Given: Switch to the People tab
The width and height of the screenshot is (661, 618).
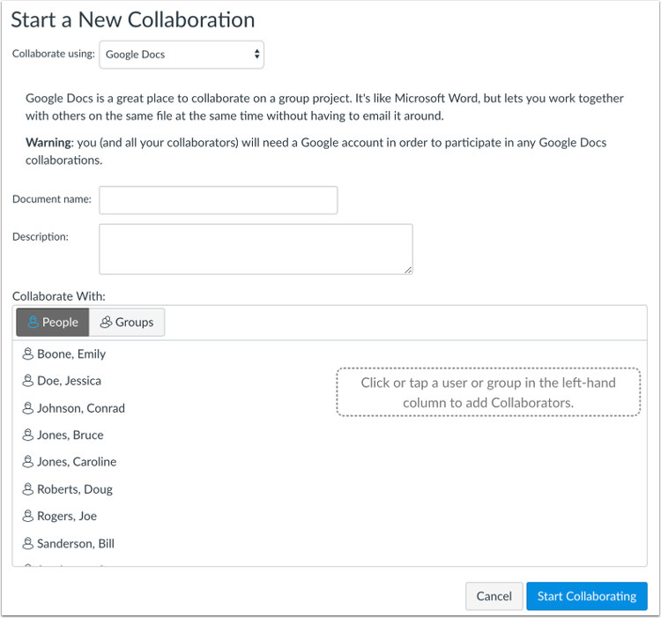Looking at the screenshot, I should coord(52,323).
